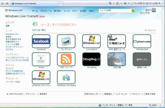Click the user profile picture

154,10
